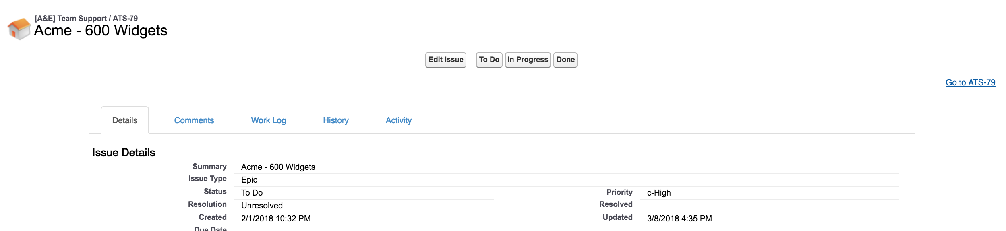Click the Summary field value text
Screen dimensions: 1006x231
278,167
